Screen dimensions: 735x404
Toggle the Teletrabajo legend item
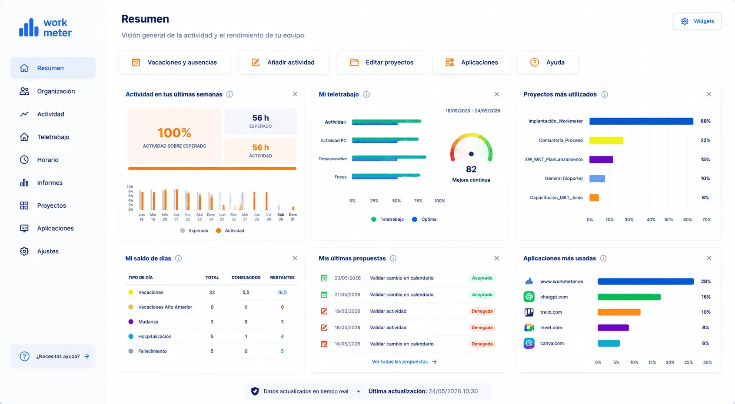point(387,219)
